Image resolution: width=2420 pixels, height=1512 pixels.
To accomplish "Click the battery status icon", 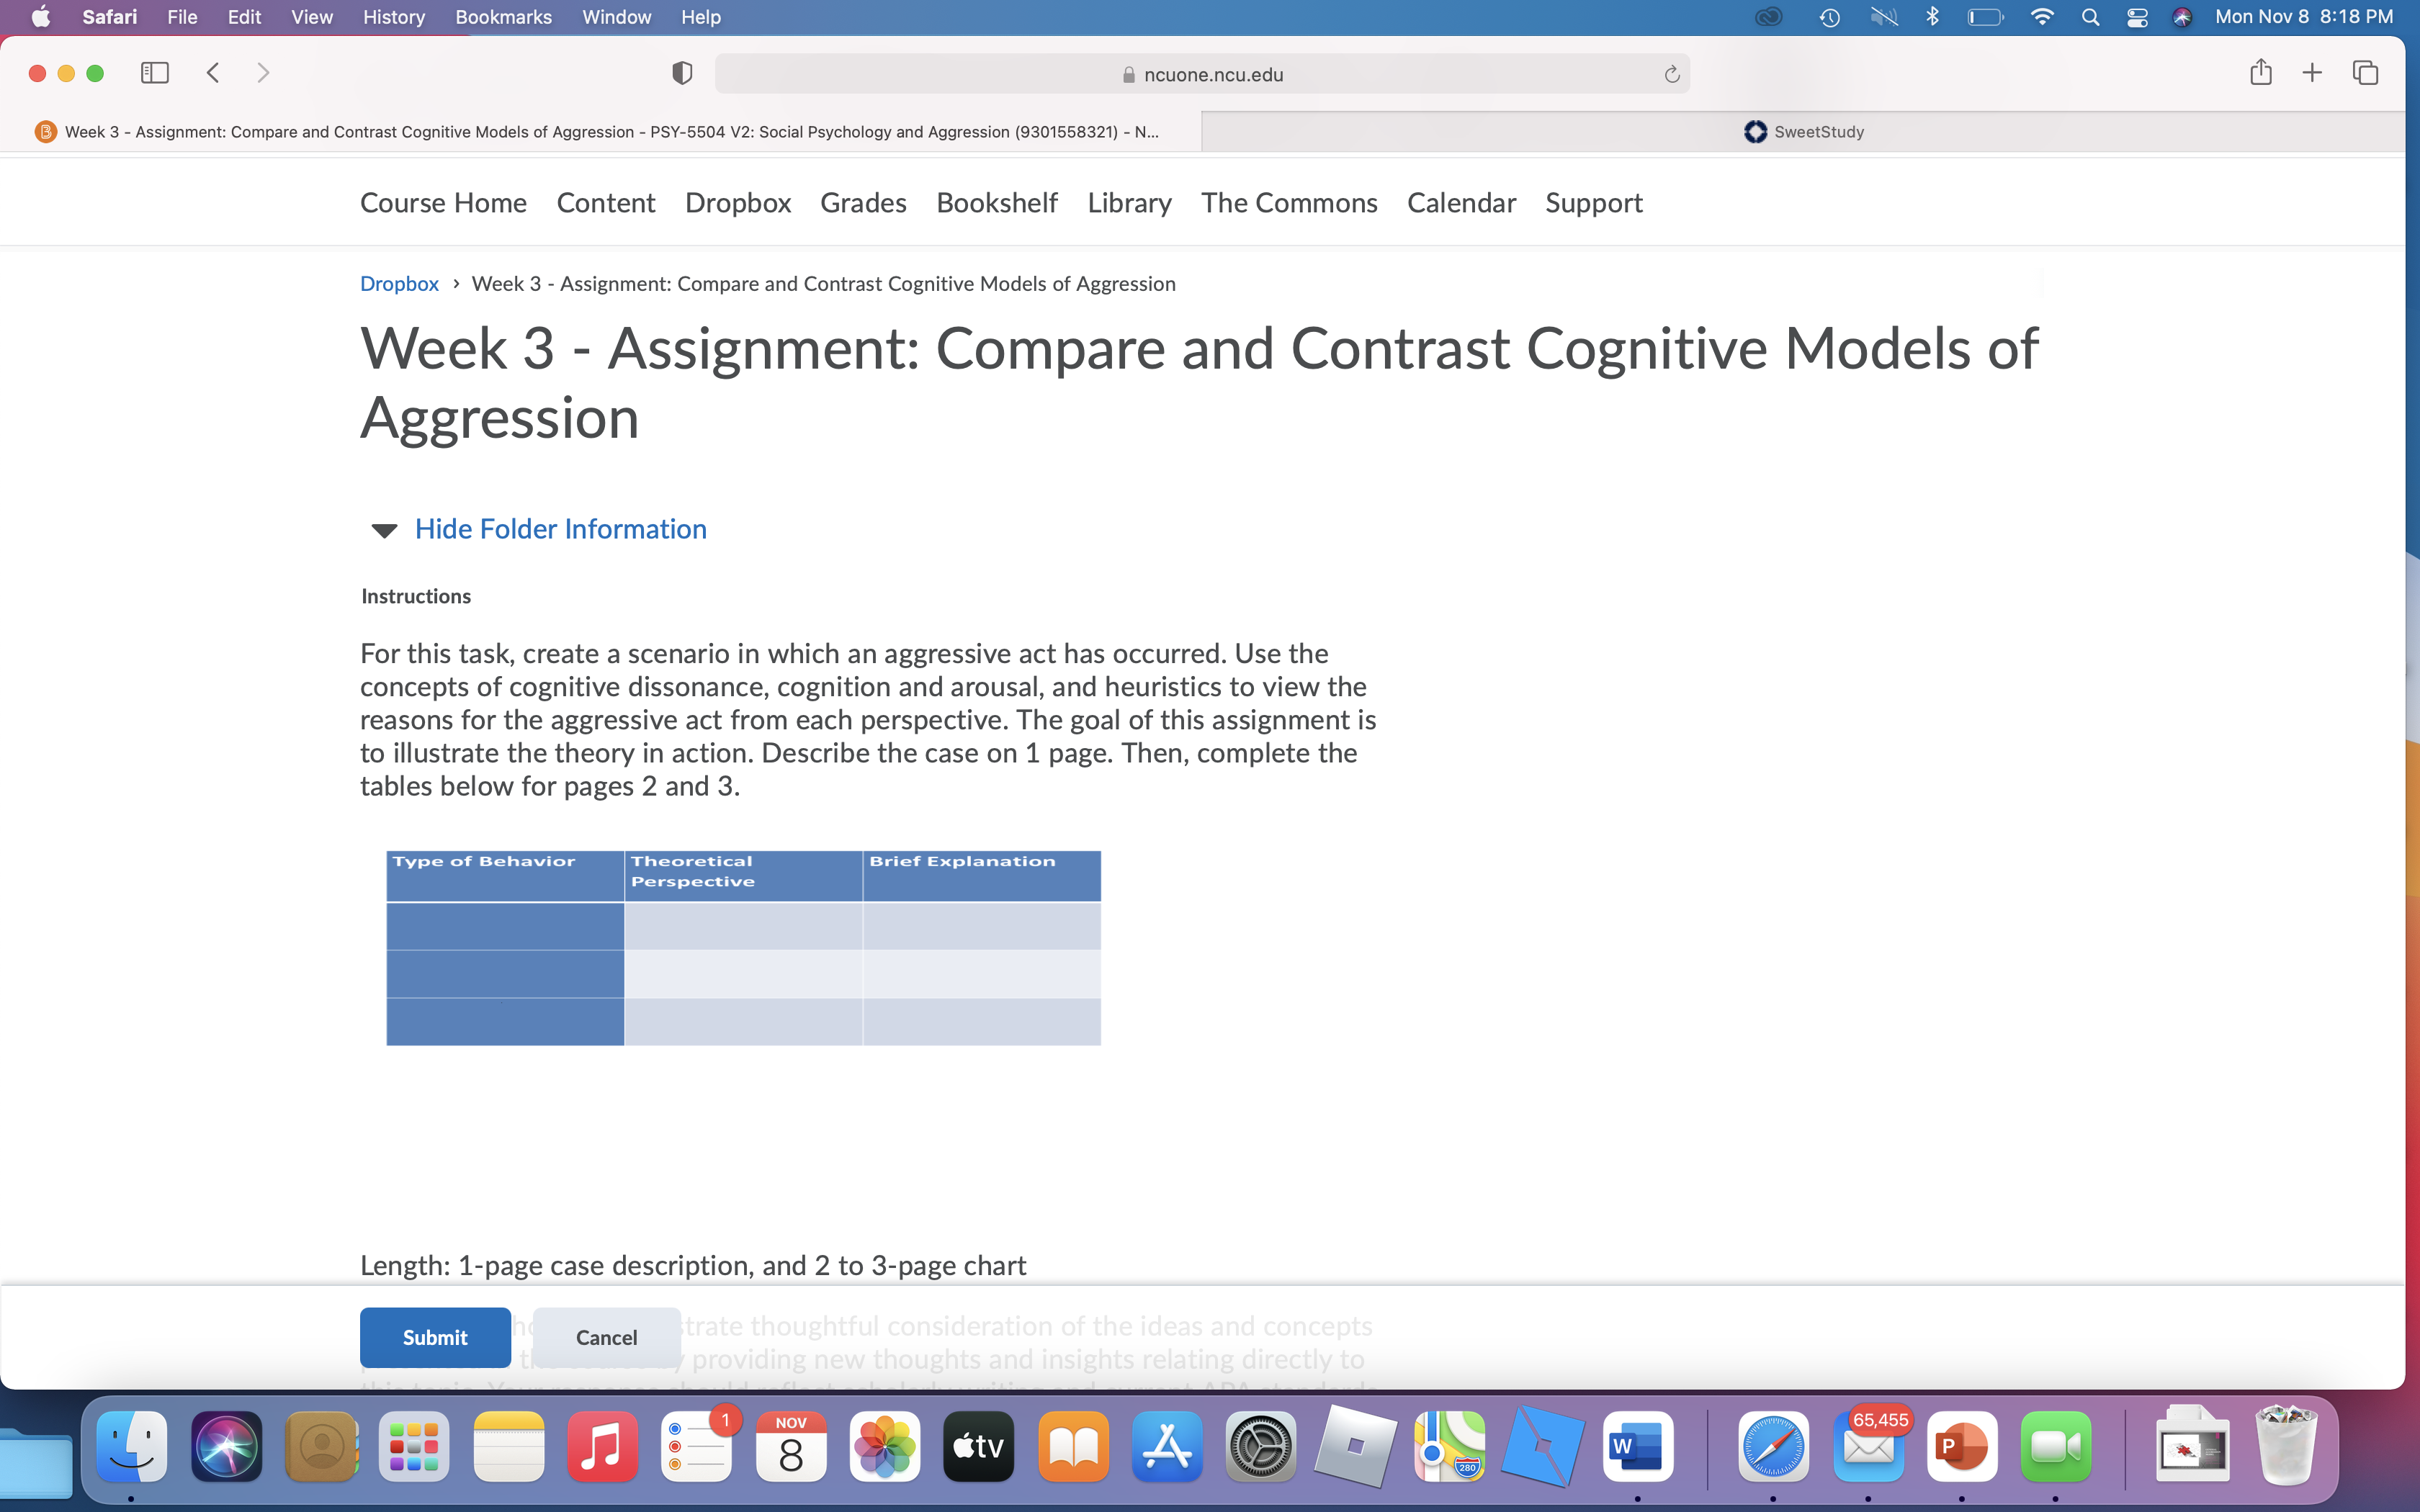I will (1985, 17).
